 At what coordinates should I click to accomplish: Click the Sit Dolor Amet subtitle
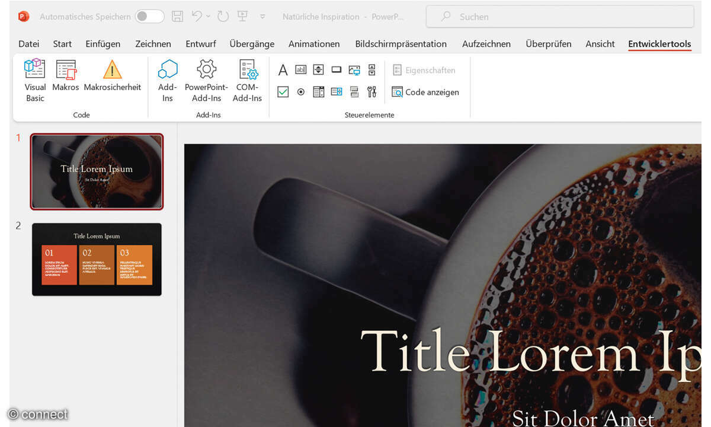(583, 418)
